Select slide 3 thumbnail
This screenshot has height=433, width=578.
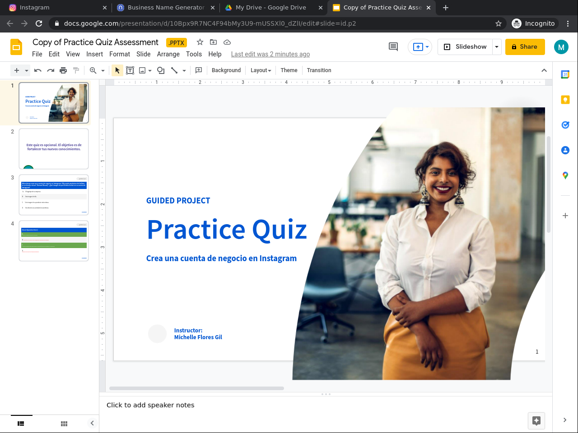click(x=54, y=195)
